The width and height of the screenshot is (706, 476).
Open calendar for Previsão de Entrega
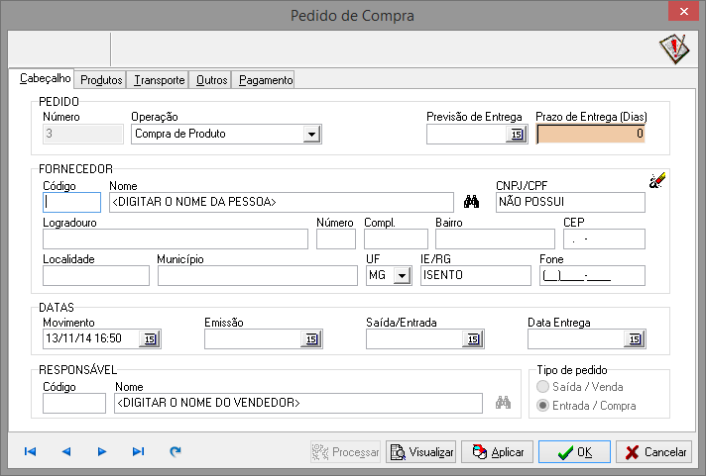tap(516, 135)
